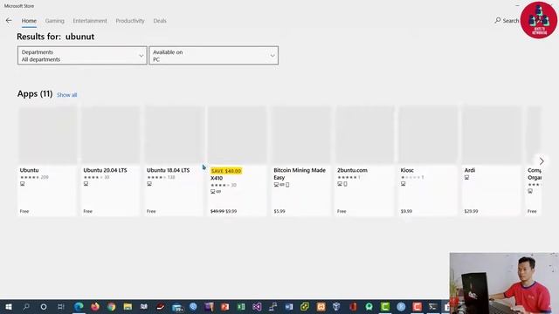559x314 pixels.
Task: Switch to the Entertainment tab
Action: pyautogui.click(x=90, y=21)
